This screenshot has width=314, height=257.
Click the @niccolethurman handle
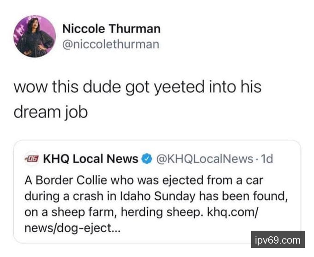[x=110, y=44]
